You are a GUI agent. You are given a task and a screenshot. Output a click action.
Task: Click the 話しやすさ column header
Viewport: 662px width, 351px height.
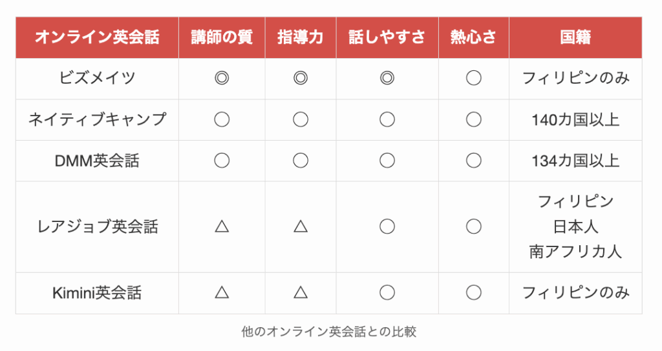(387, 37)
